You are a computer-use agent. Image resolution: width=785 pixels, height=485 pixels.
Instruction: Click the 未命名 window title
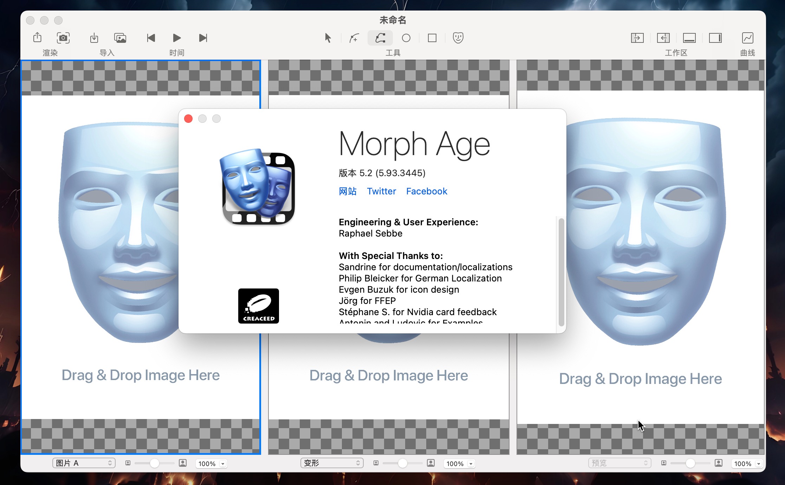393,20
